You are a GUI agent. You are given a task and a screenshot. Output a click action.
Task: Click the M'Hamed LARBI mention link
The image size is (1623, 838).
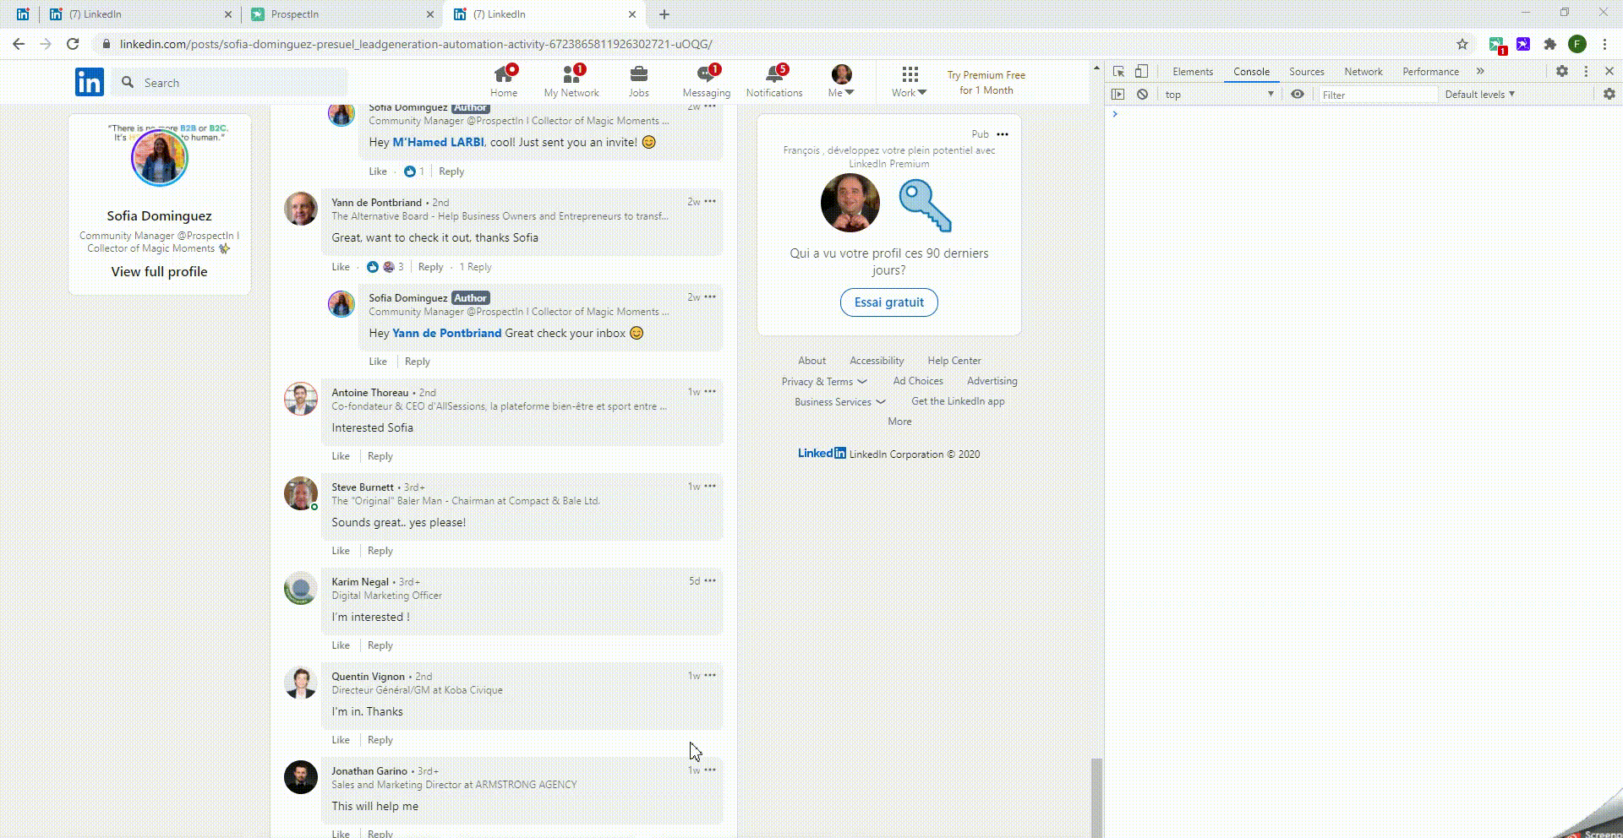pos(438,142)
